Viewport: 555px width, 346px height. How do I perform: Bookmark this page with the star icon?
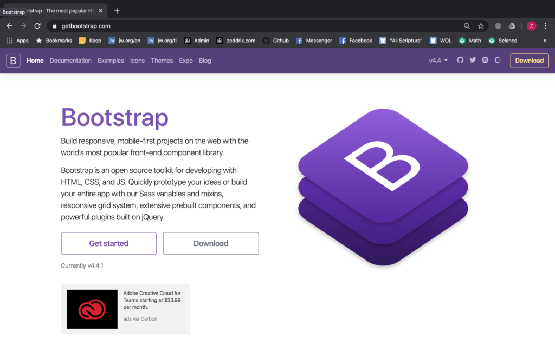tap(481, 26)
